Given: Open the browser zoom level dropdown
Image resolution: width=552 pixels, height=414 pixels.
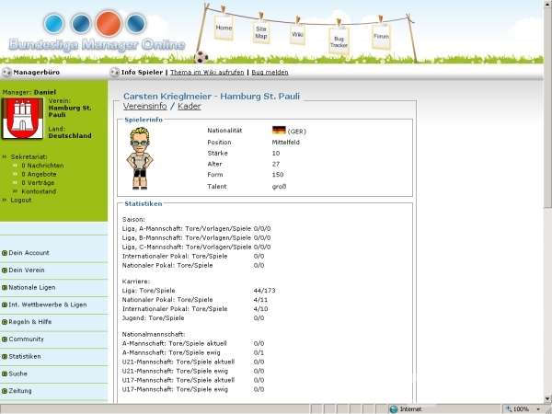Looking at the screenshot, I should coord(534,408).
